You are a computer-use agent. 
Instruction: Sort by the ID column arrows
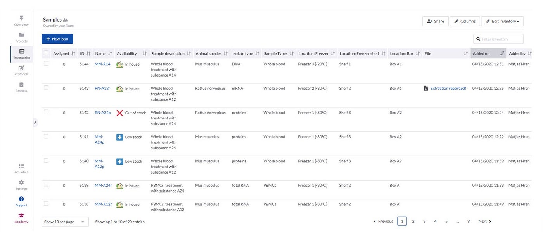coord(88,54)
